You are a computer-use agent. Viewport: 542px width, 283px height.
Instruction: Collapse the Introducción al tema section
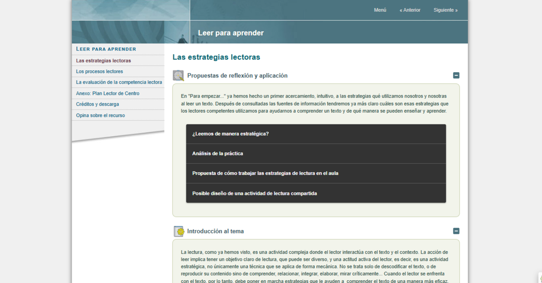(456, 231)
